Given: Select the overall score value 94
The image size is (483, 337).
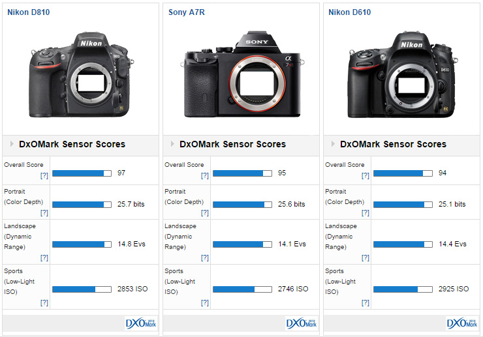Looking at the screenshot, I should [443, 173].
